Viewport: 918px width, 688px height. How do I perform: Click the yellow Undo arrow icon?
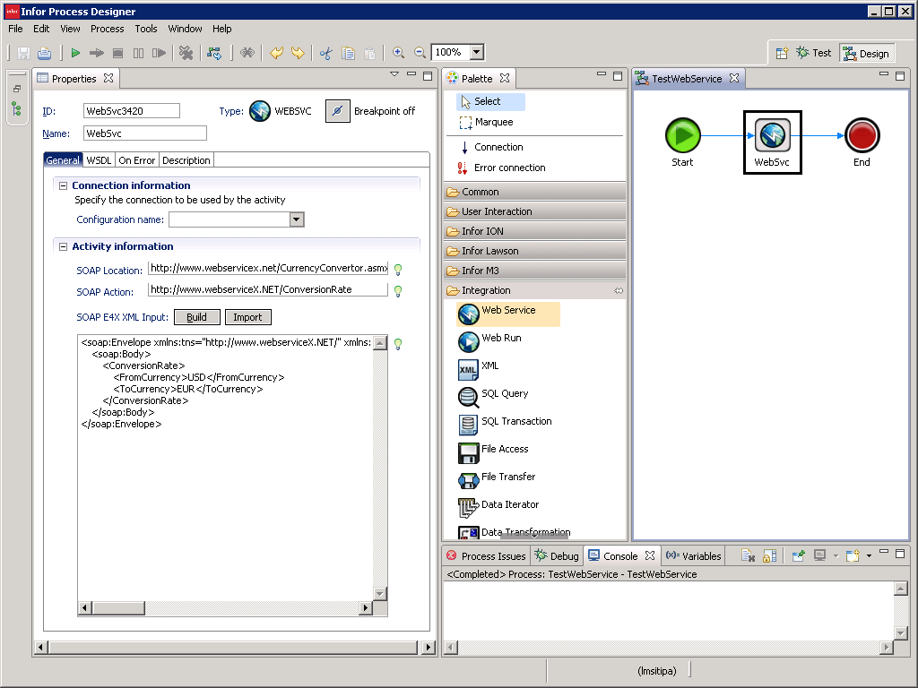[x=276, y=53]
